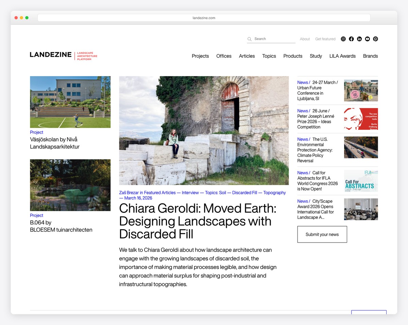The image size is (408, 325).
Task: Click inside the Search input field
Action: click(269, 39)
